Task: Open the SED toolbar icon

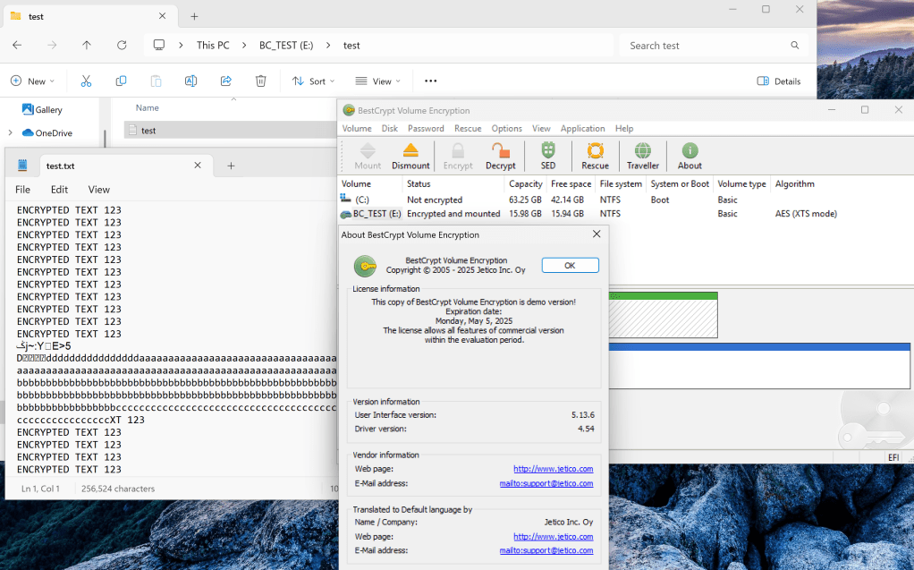Action: coord(547,155)
